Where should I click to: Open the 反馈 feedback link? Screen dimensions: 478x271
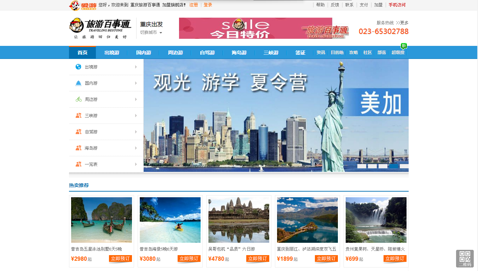(x=335, y=5)
